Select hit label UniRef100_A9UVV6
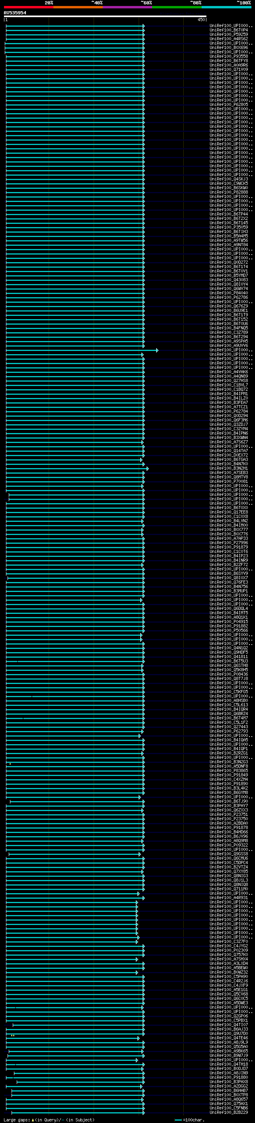Screen dimensions: 255x1123 pyautogui.click(x=229, y=345)
